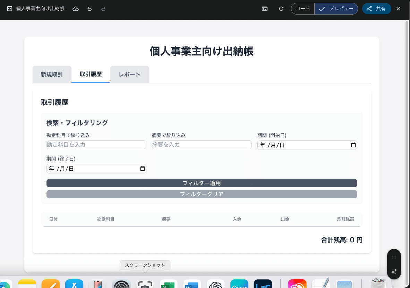
Task: Click the 勘定科目を入力 search field
Action: [x=96, y=144]
